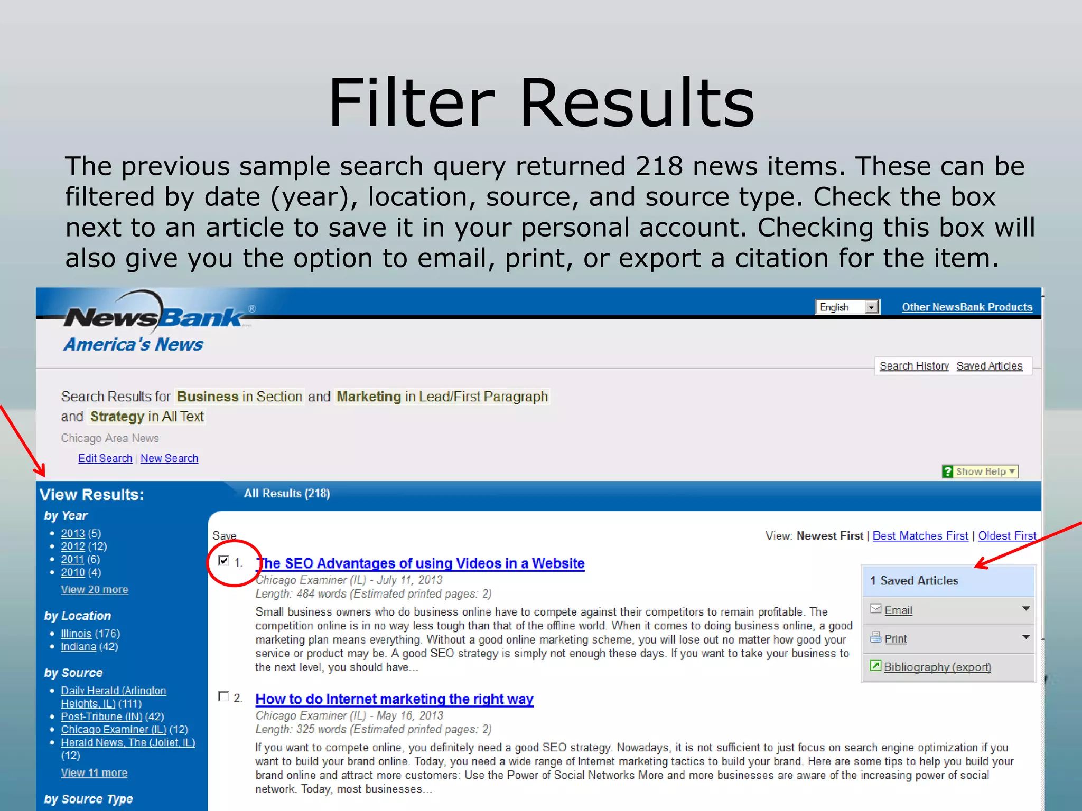Screen dimensions: 1082x811
Task: Click the envelope Email icon
Action: click(x=875, y=609)
